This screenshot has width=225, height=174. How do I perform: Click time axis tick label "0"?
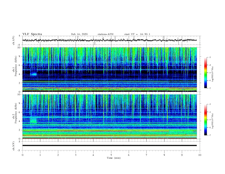click(22, 155)
